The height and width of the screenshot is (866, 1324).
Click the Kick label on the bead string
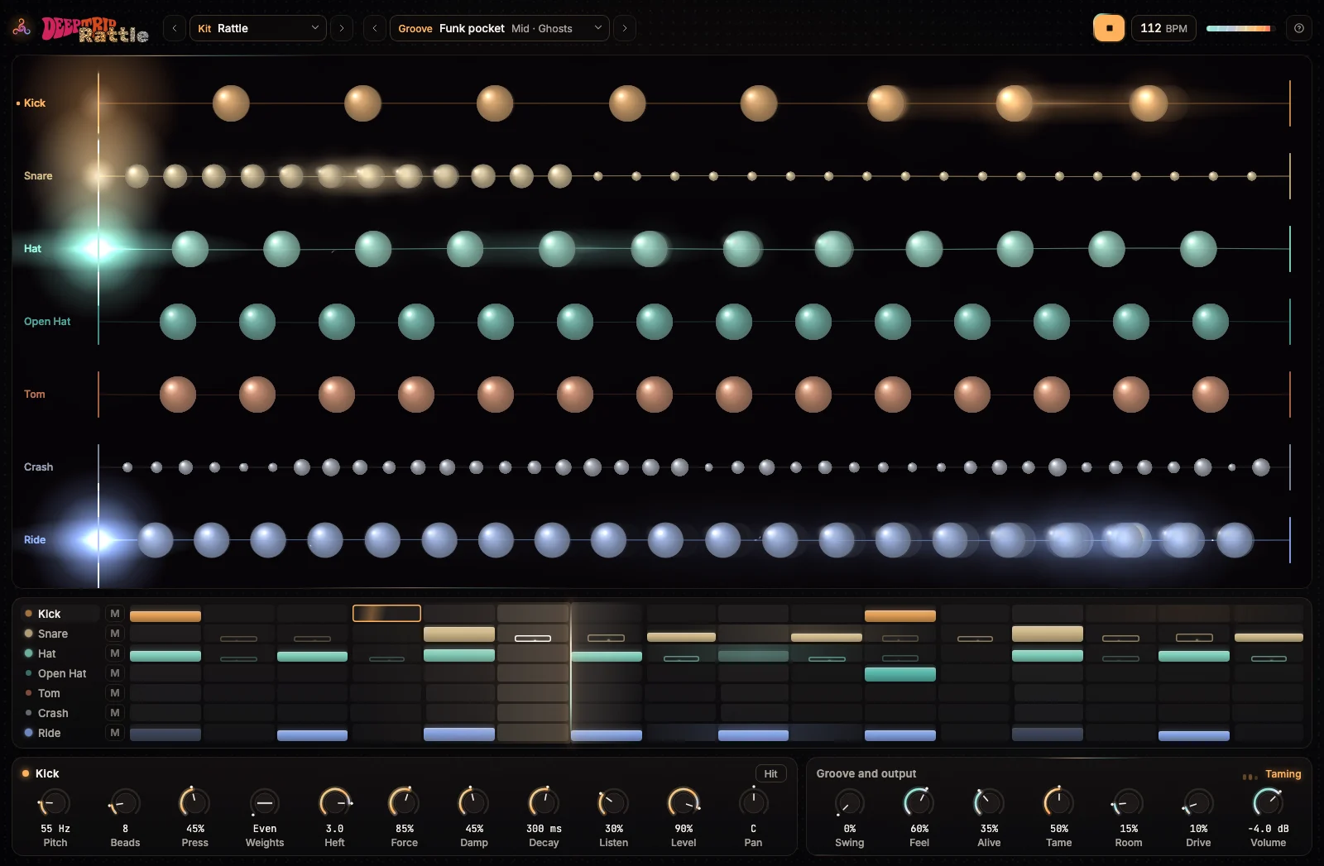pos(34,103)
